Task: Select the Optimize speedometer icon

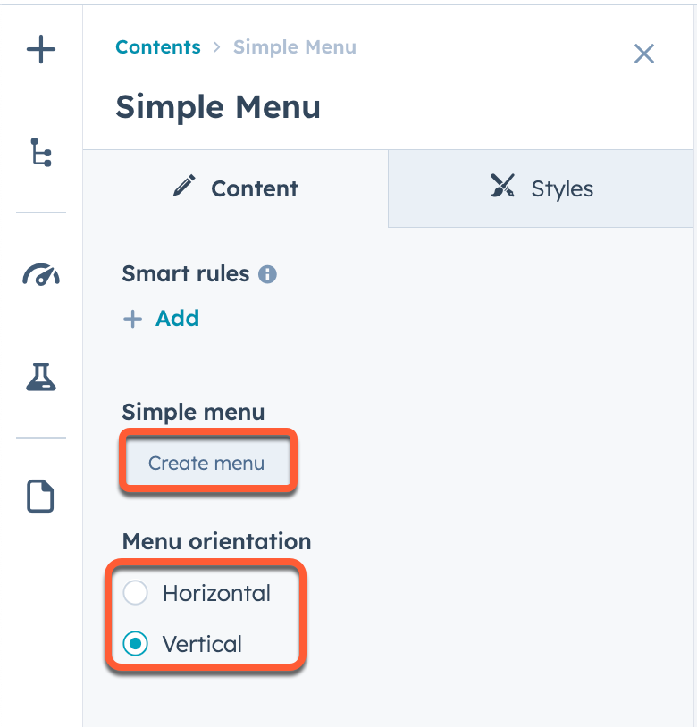Action: (40, 276)
